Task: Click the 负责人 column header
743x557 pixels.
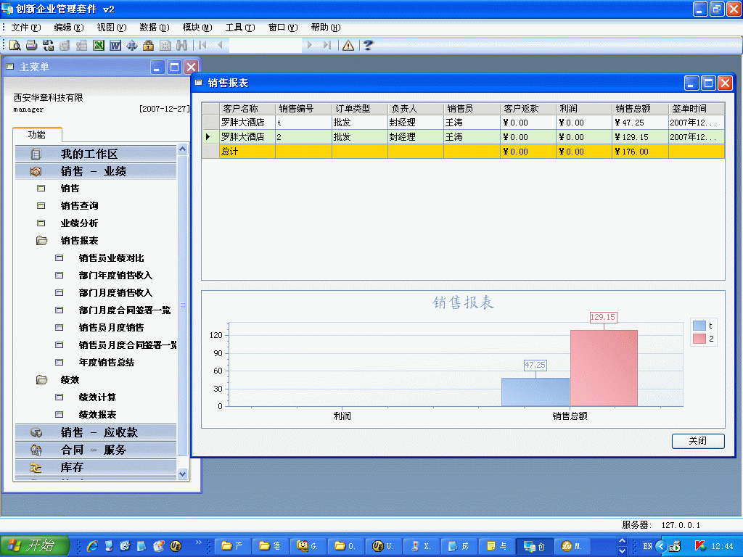Action: click(x=416, y=109)
